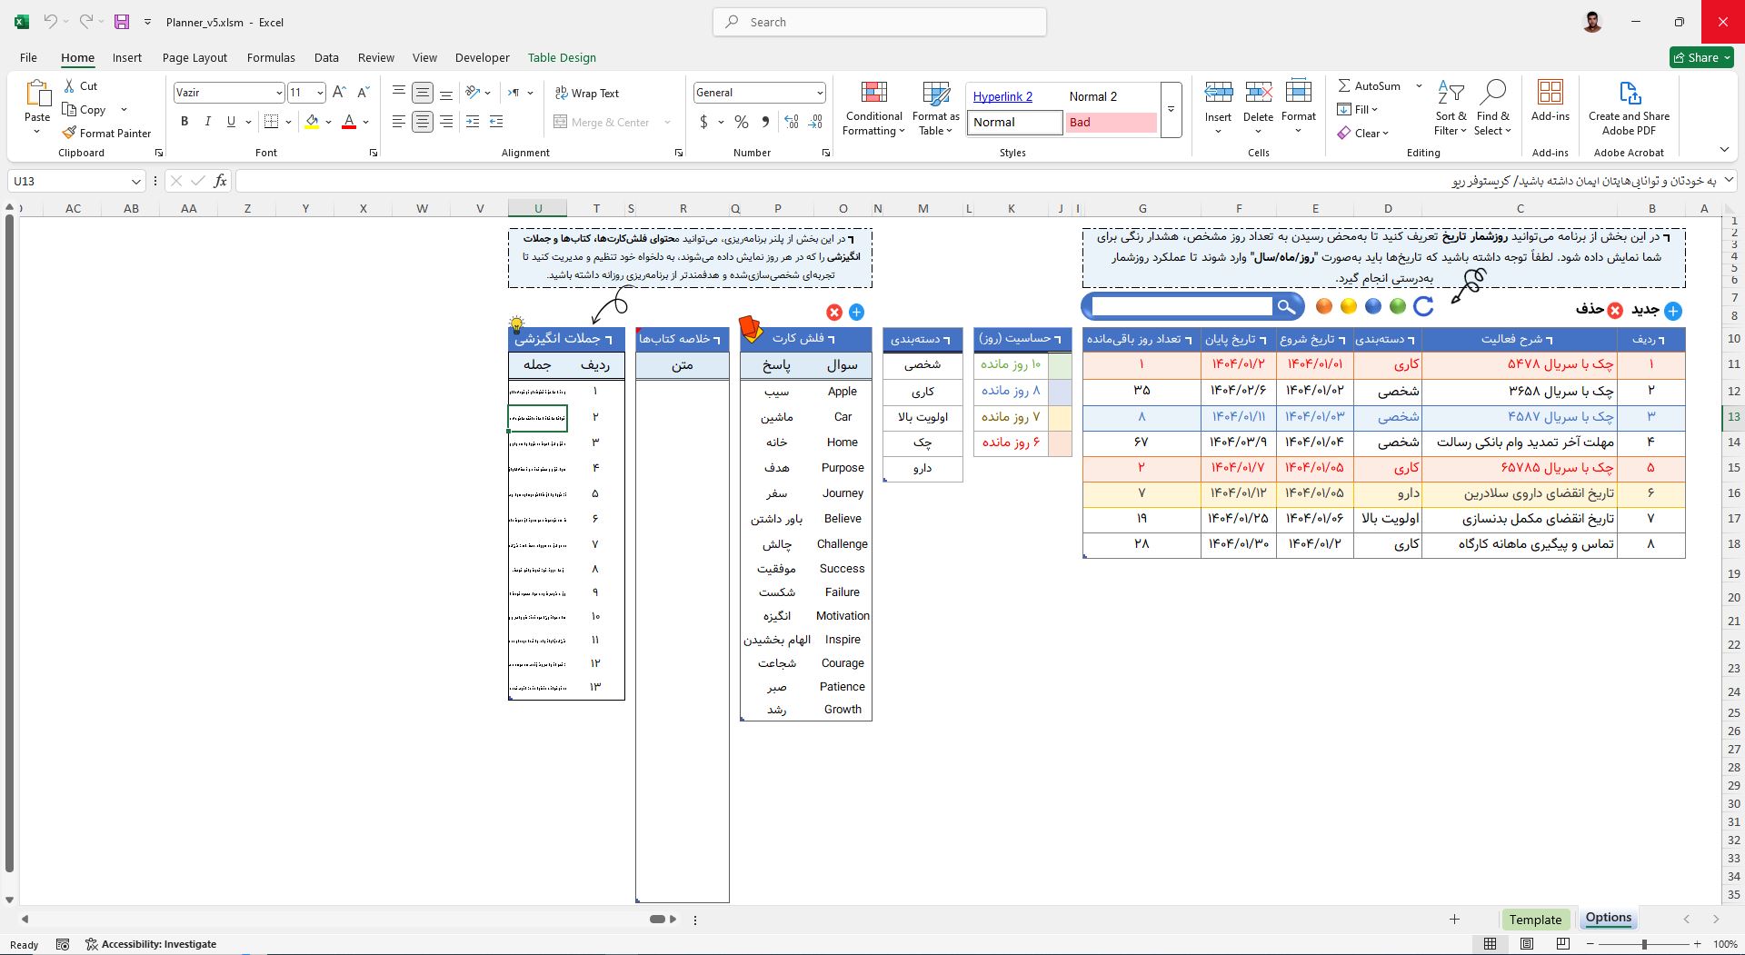Viewport: 1745px width, 955px height.
Task: Click the Insert Function fx icon
Action: pos(220,181)
